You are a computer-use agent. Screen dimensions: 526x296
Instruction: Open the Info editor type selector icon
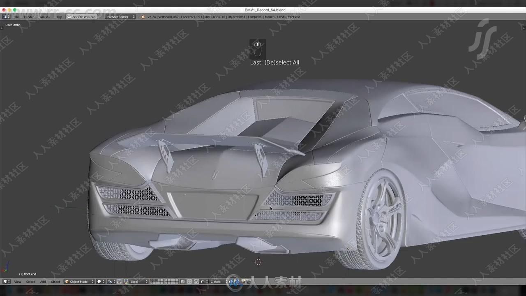[x=6, y=17]
